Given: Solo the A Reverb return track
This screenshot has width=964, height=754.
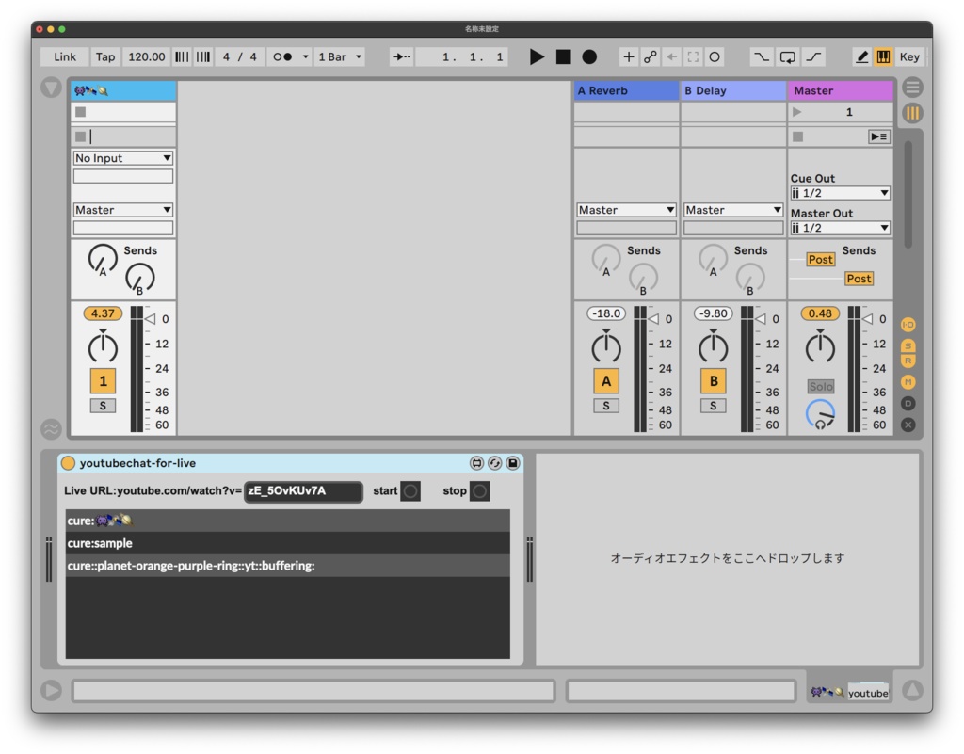Looking at the screenshot, I should (x=606, y=406).
